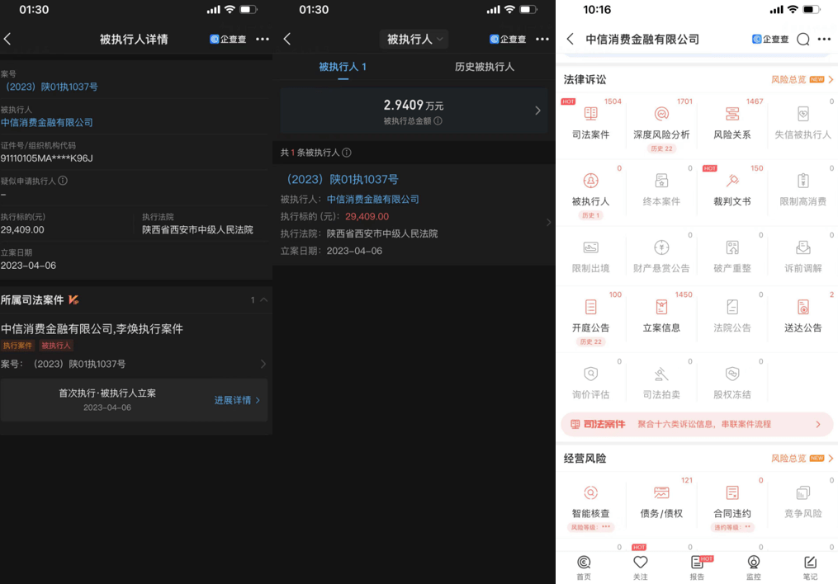Open 风险关系 icon

click(732, 114)
